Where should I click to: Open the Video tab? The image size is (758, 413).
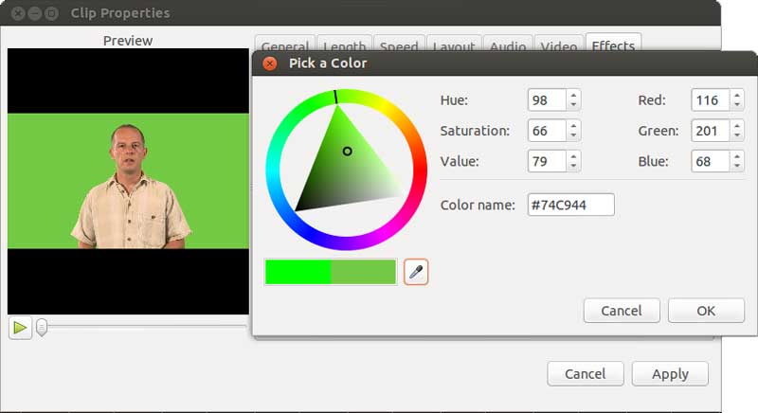(x=559, y=46)
